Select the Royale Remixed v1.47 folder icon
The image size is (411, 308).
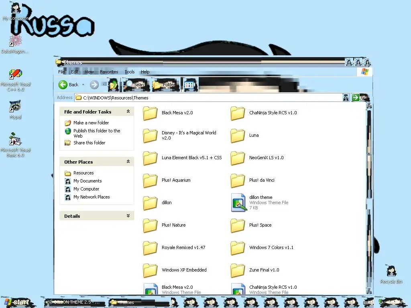click(x=150, y=248)
